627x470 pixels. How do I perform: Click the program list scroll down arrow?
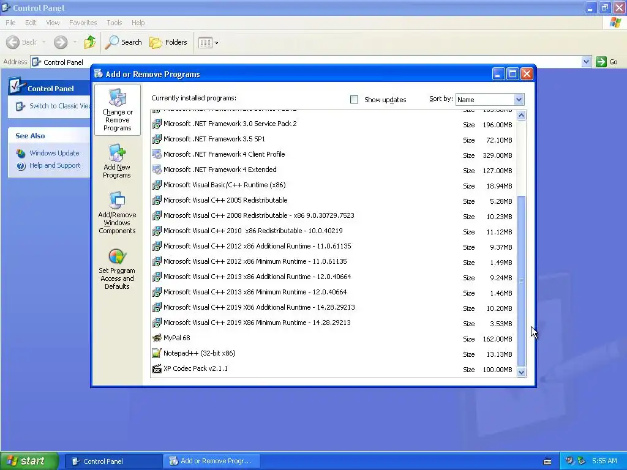click(x=521, y=372)
